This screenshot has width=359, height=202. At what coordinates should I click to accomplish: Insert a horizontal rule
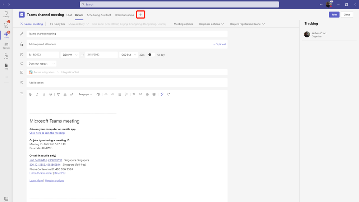tap(147, 94)
